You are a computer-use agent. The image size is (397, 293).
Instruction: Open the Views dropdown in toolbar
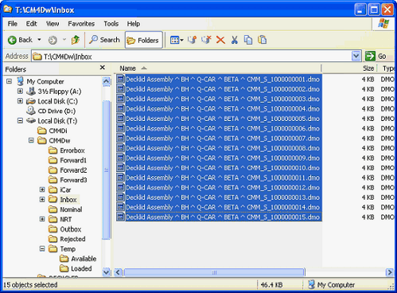click(177, 40)
